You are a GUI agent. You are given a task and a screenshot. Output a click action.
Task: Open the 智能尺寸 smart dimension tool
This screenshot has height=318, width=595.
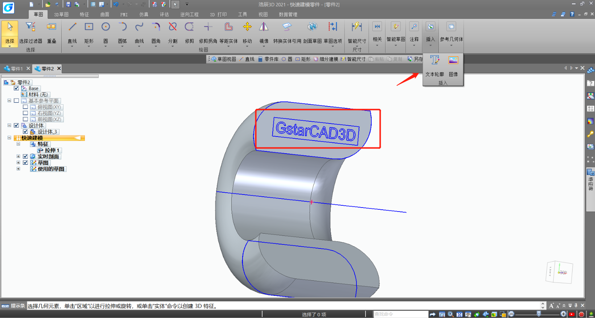[x=357, y=27]
